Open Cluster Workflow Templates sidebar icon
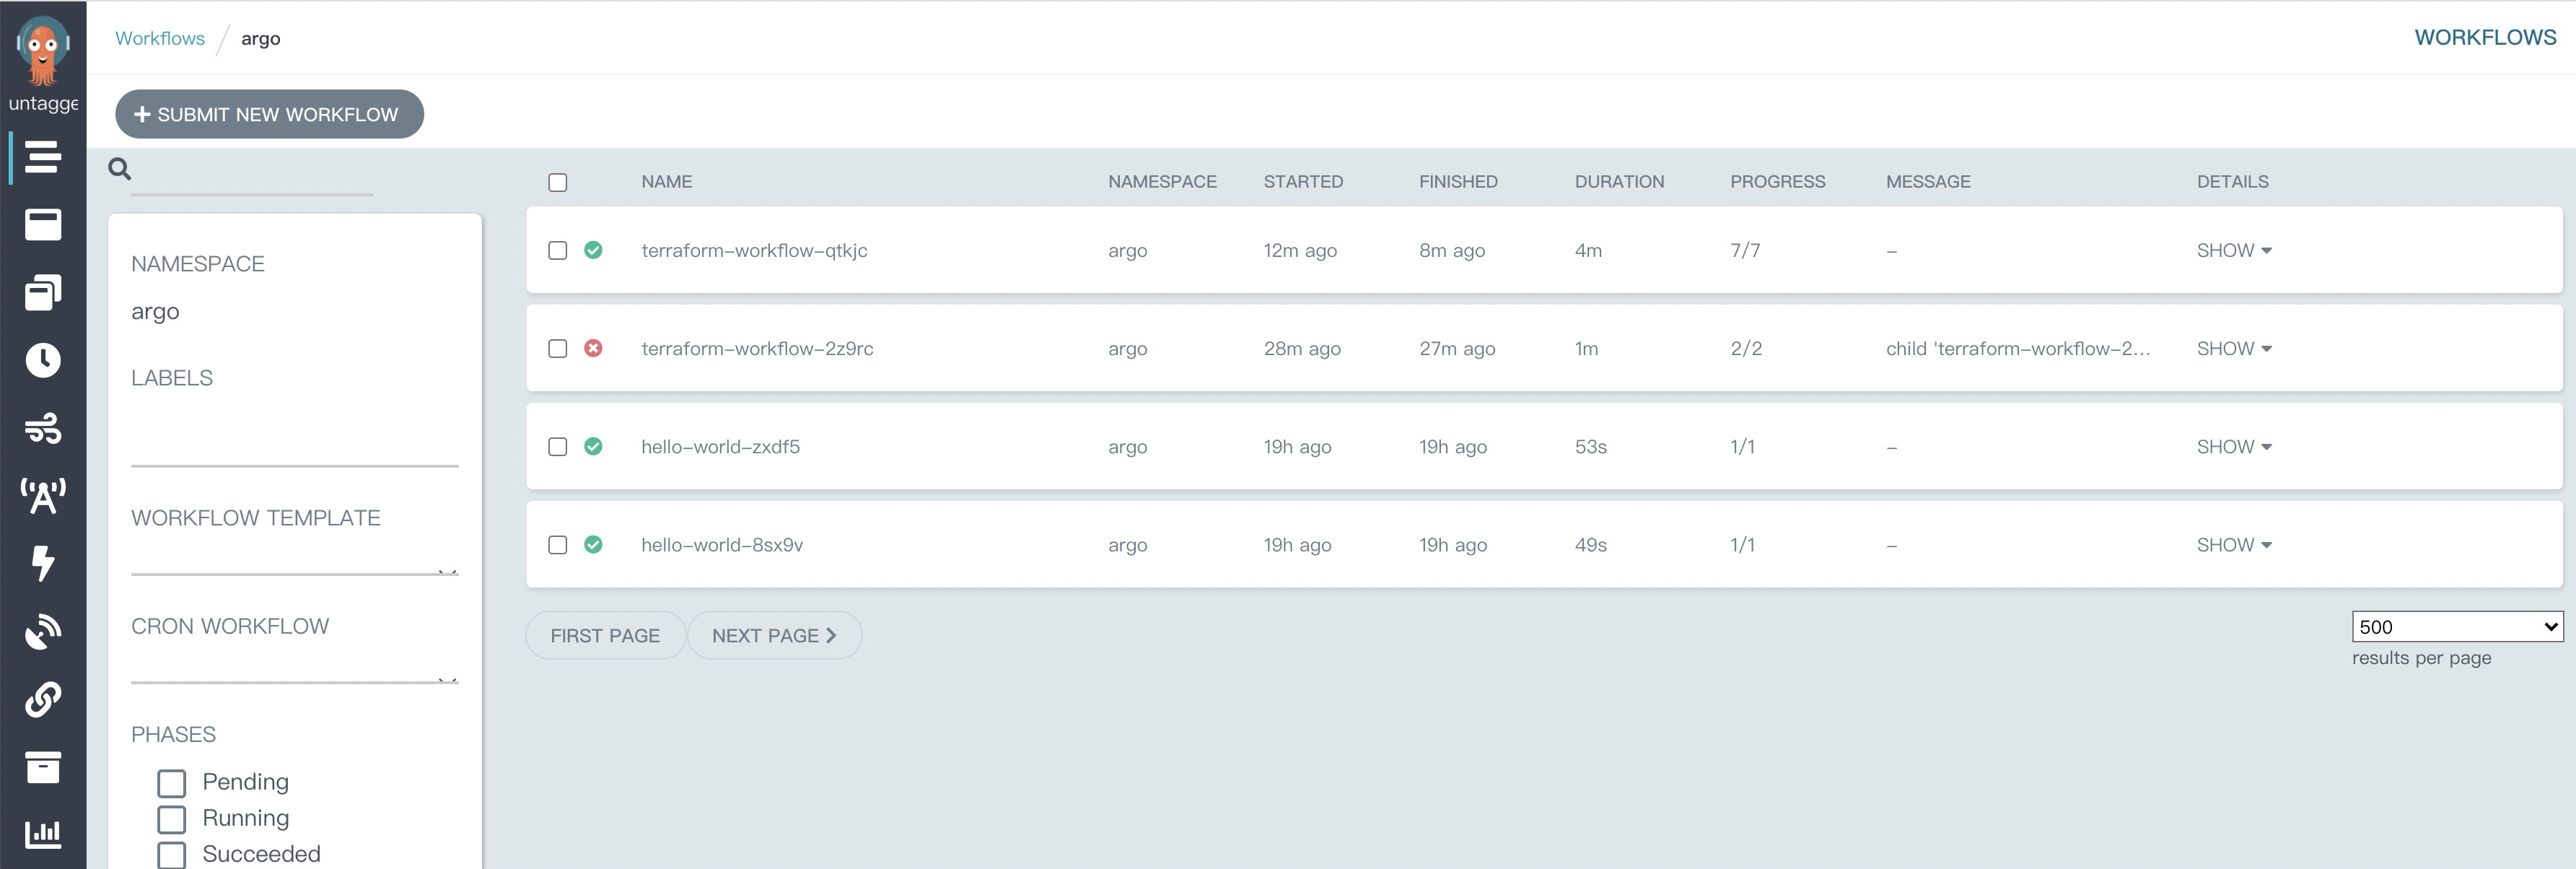The height and width of the screenshot is (869, 2576). tap(42, 292)
